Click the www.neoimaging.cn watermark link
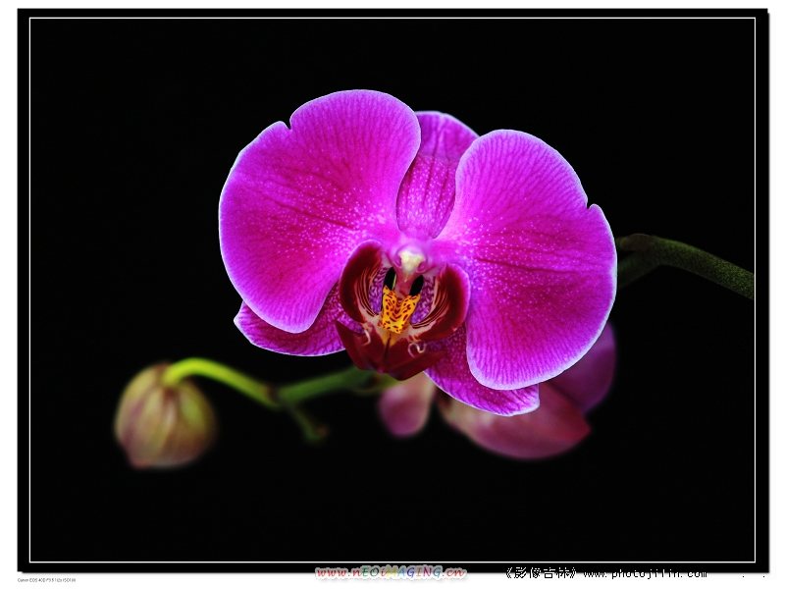 coord(391,572)
